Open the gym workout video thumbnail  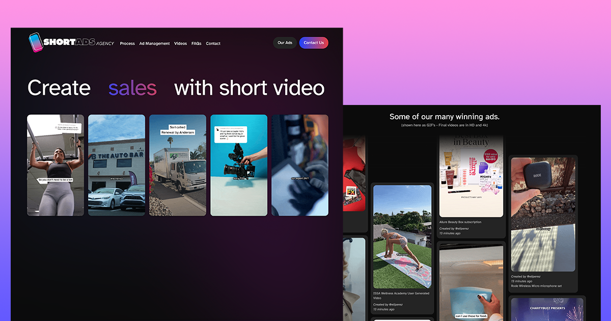click(55, 165)
